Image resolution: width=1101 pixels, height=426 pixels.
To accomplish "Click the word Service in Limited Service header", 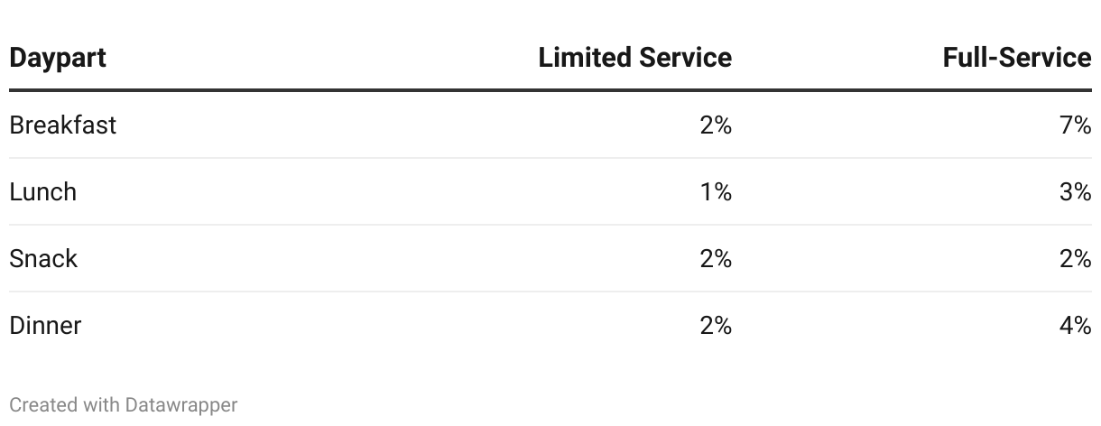I will [685, 58].
